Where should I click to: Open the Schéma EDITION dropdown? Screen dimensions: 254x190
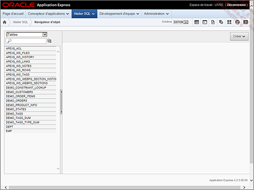point(181,22)
